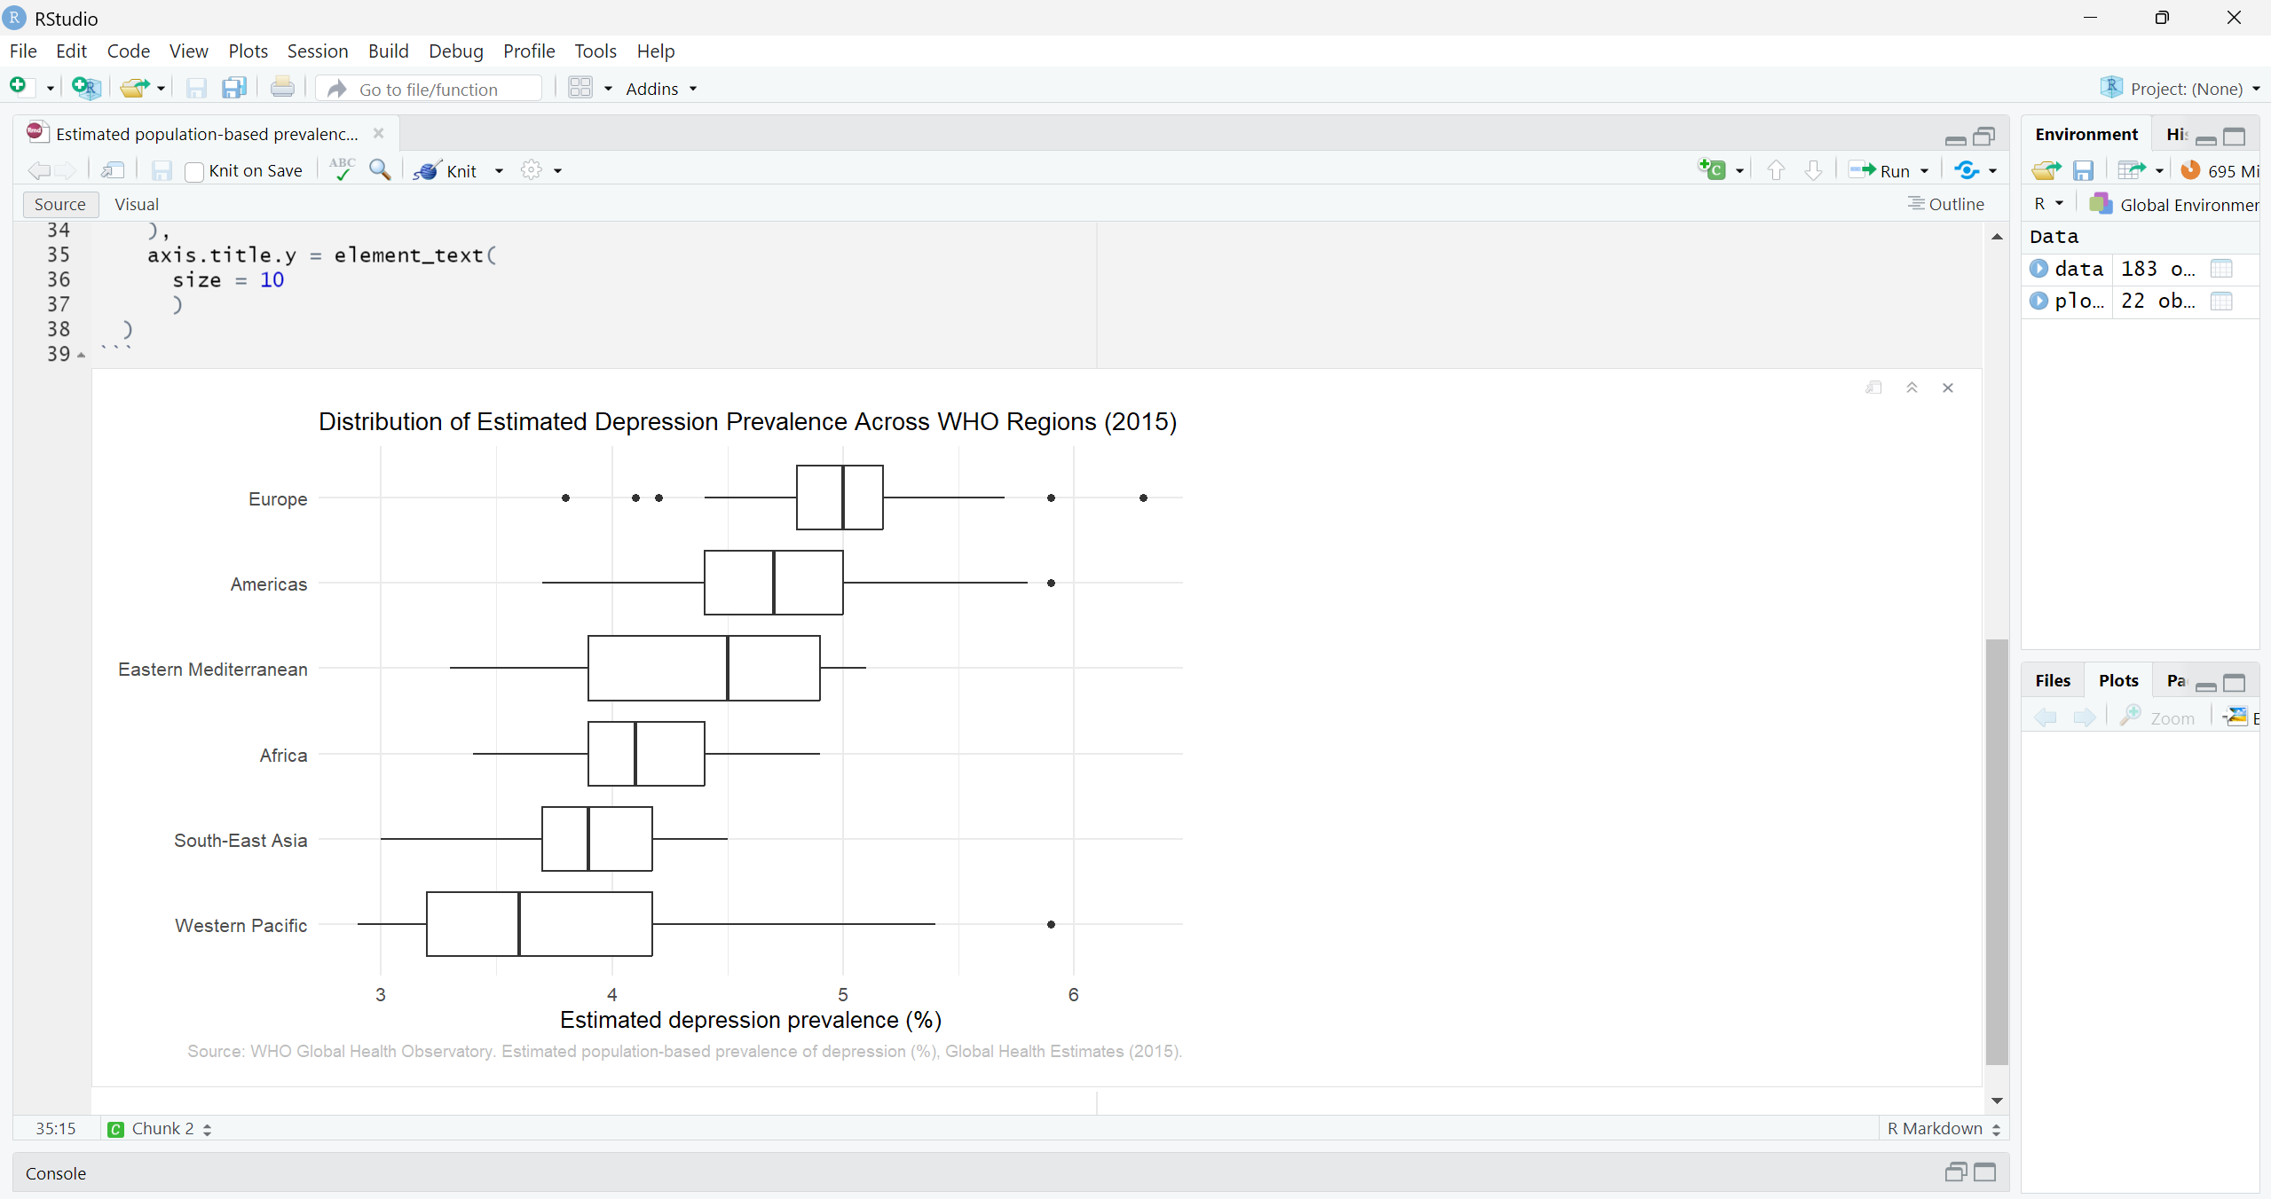Open the Session menu

coord(318,51)
